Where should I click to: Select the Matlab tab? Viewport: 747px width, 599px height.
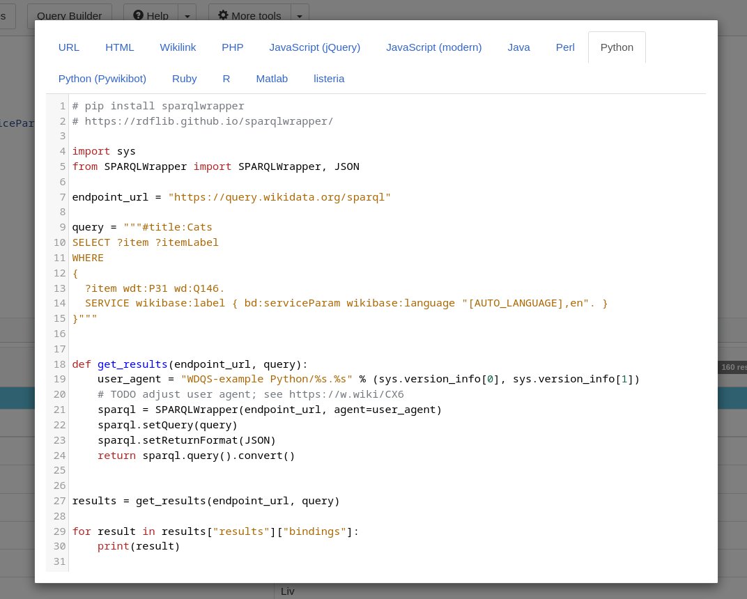(272, 79)
